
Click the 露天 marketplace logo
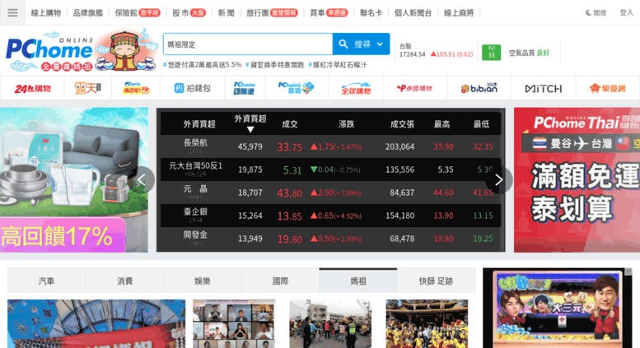(88, 88)
